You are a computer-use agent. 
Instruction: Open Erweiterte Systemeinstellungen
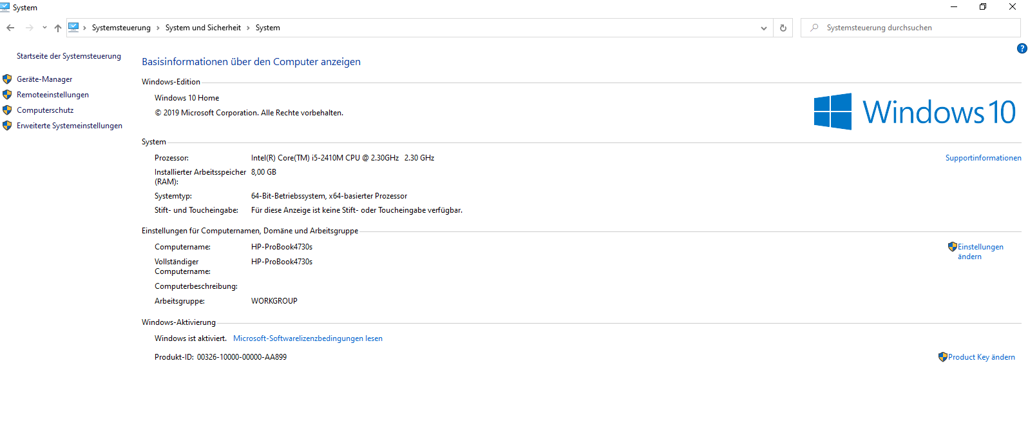tap(70, 126)
